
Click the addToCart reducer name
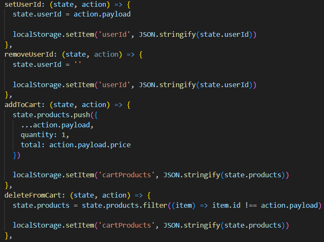tap(23, 105)
